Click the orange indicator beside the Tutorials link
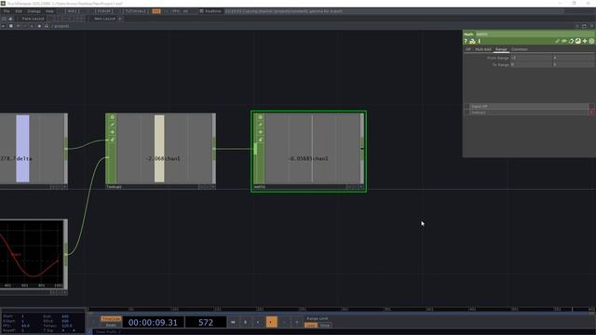Image resolution: width=596 pixels, height=335 pixels. 156,11
